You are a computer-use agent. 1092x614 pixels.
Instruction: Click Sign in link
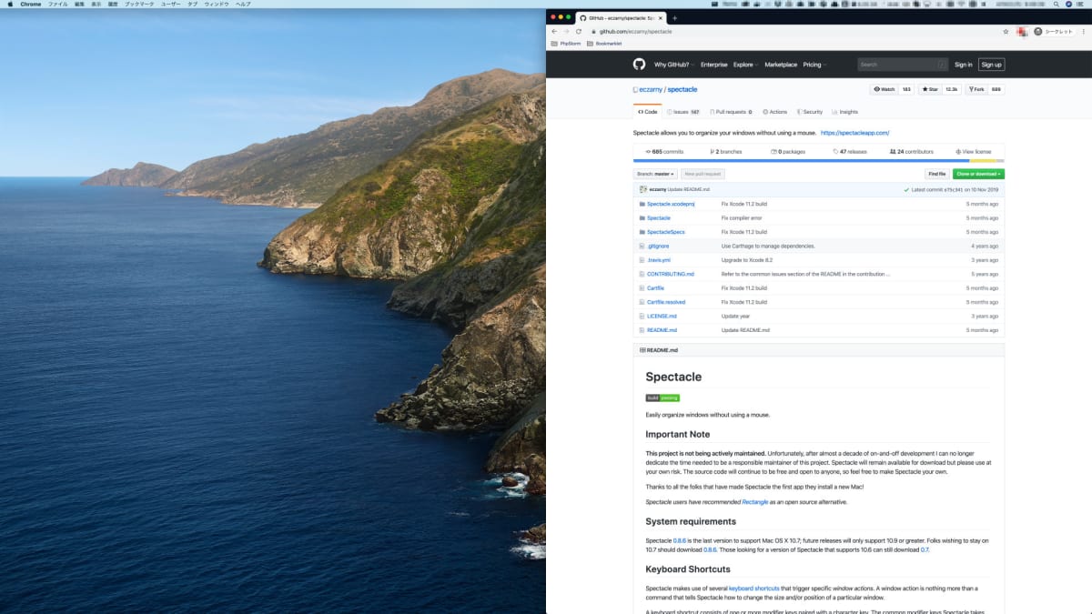click(963, 65)
